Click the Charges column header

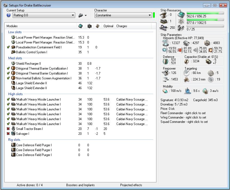point(122,26)
